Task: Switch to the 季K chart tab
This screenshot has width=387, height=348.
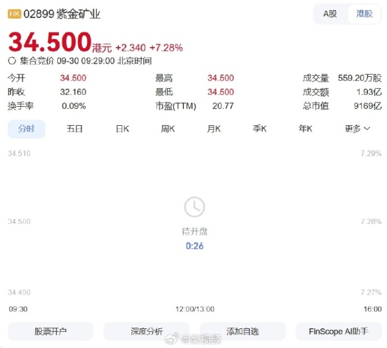Action: 260,129
